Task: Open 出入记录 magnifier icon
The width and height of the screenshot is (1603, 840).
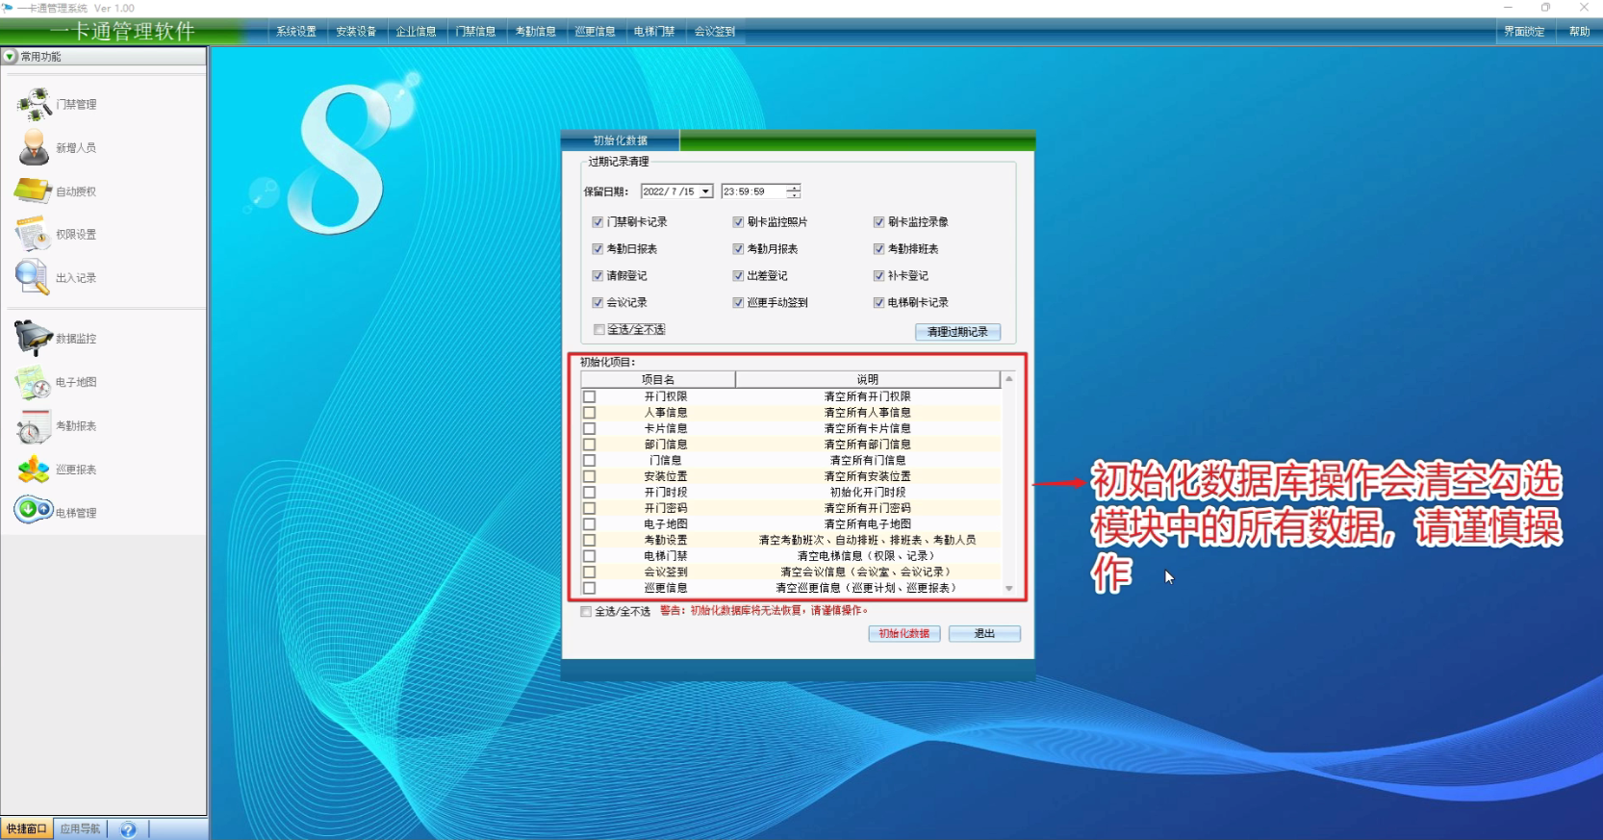Action: click(32, 277)
